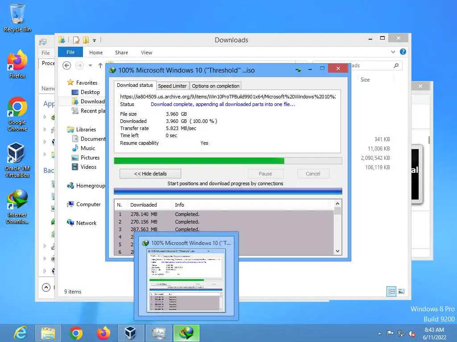Click green download progress bar
The height and width of the screenshot is (342, 457).
[228, 161]
